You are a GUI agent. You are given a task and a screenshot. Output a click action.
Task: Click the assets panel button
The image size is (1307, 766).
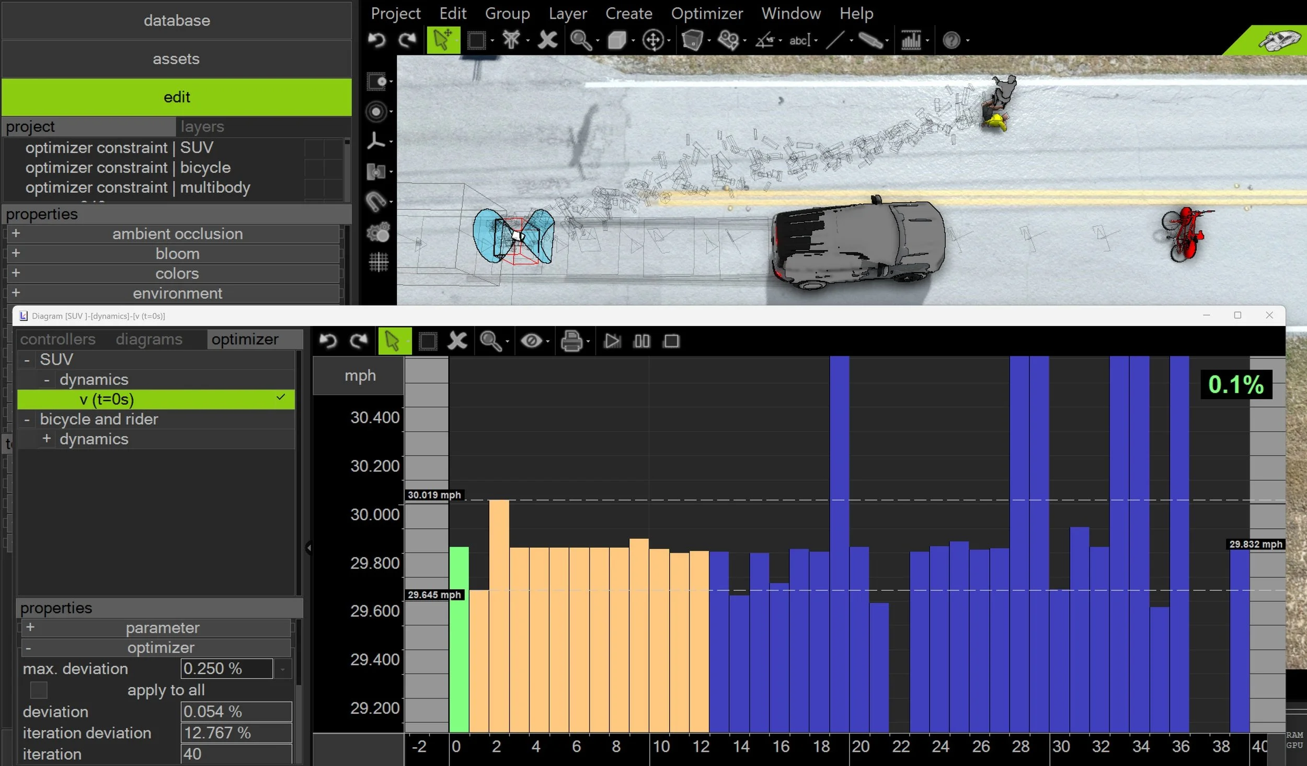coord(176,59)
